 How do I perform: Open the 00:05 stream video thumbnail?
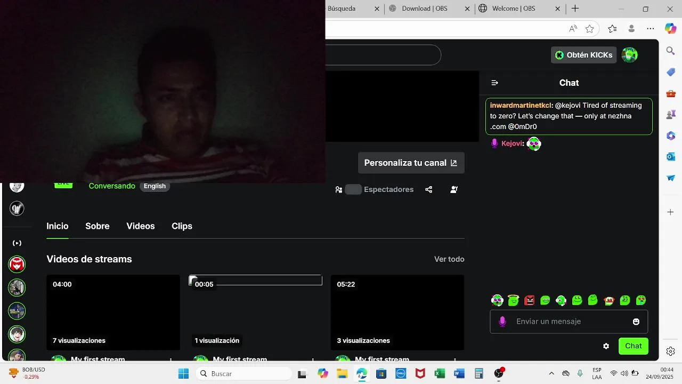[x=255, y=313]
